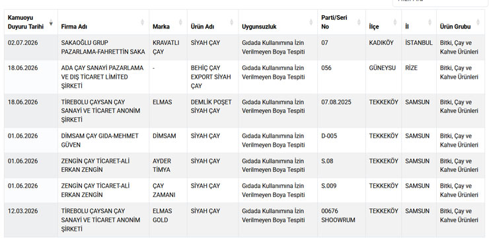This screenshot has width=489, height=246.
Task: Sort the Ürün Adı column via arrows
Action: 231,22
